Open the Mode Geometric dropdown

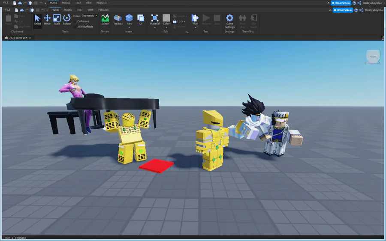coord(89,16)
